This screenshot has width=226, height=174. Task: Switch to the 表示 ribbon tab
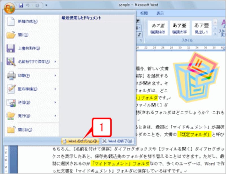[160, 13]
